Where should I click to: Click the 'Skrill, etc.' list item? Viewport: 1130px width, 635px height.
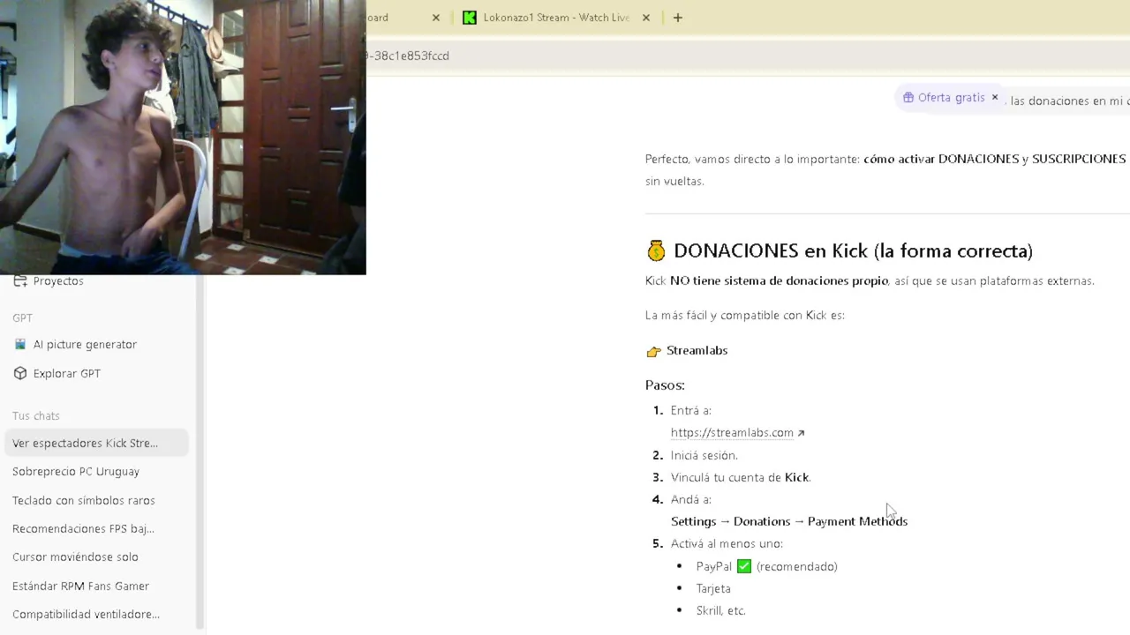pyautogui.click(x=720, y=610)
